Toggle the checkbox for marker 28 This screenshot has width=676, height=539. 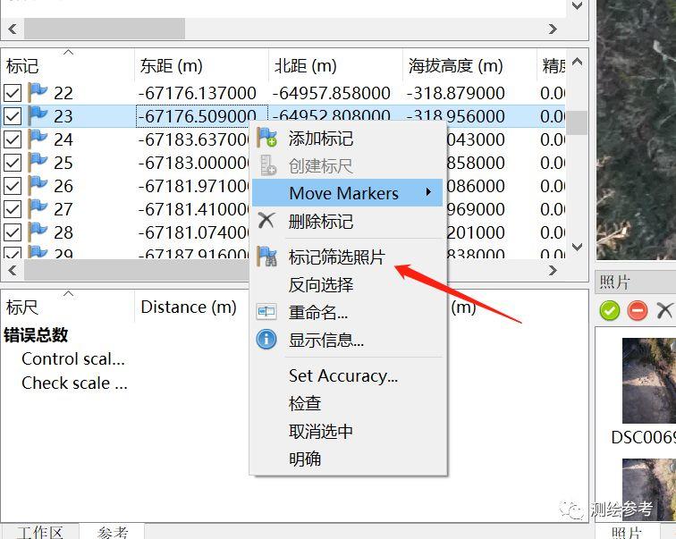click(x=13, y=232)
